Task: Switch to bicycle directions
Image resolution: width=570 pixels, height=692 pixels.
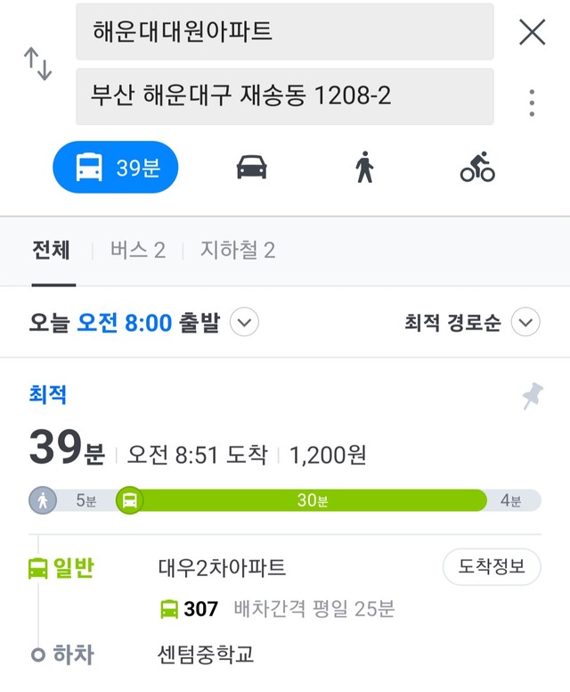Action: 477,168
